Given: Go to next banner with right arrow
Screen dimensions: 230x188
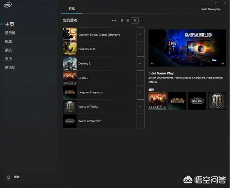Looking at the screenshot, I should [x=222, y=63].
